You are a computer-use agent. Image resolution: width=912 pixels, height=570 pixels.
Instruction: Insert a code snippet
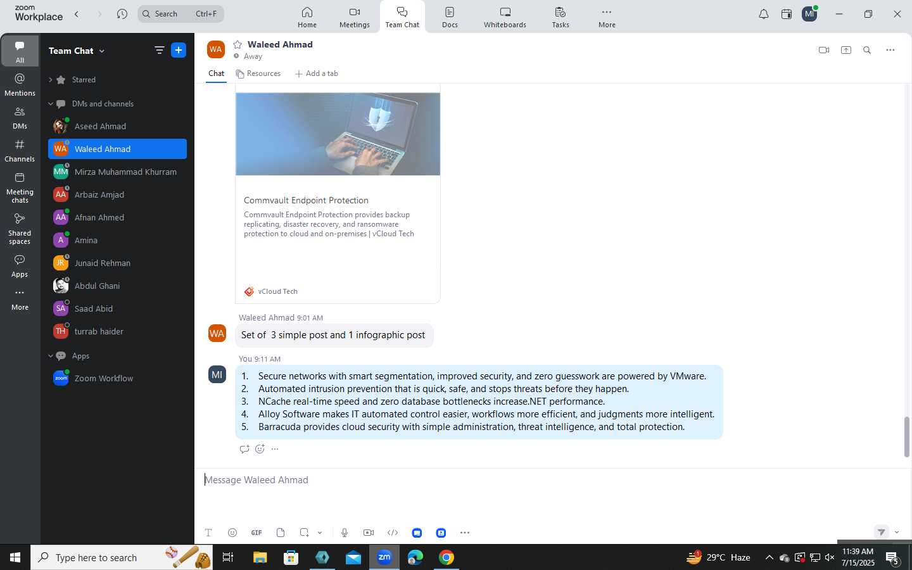[x=393, y=533]
